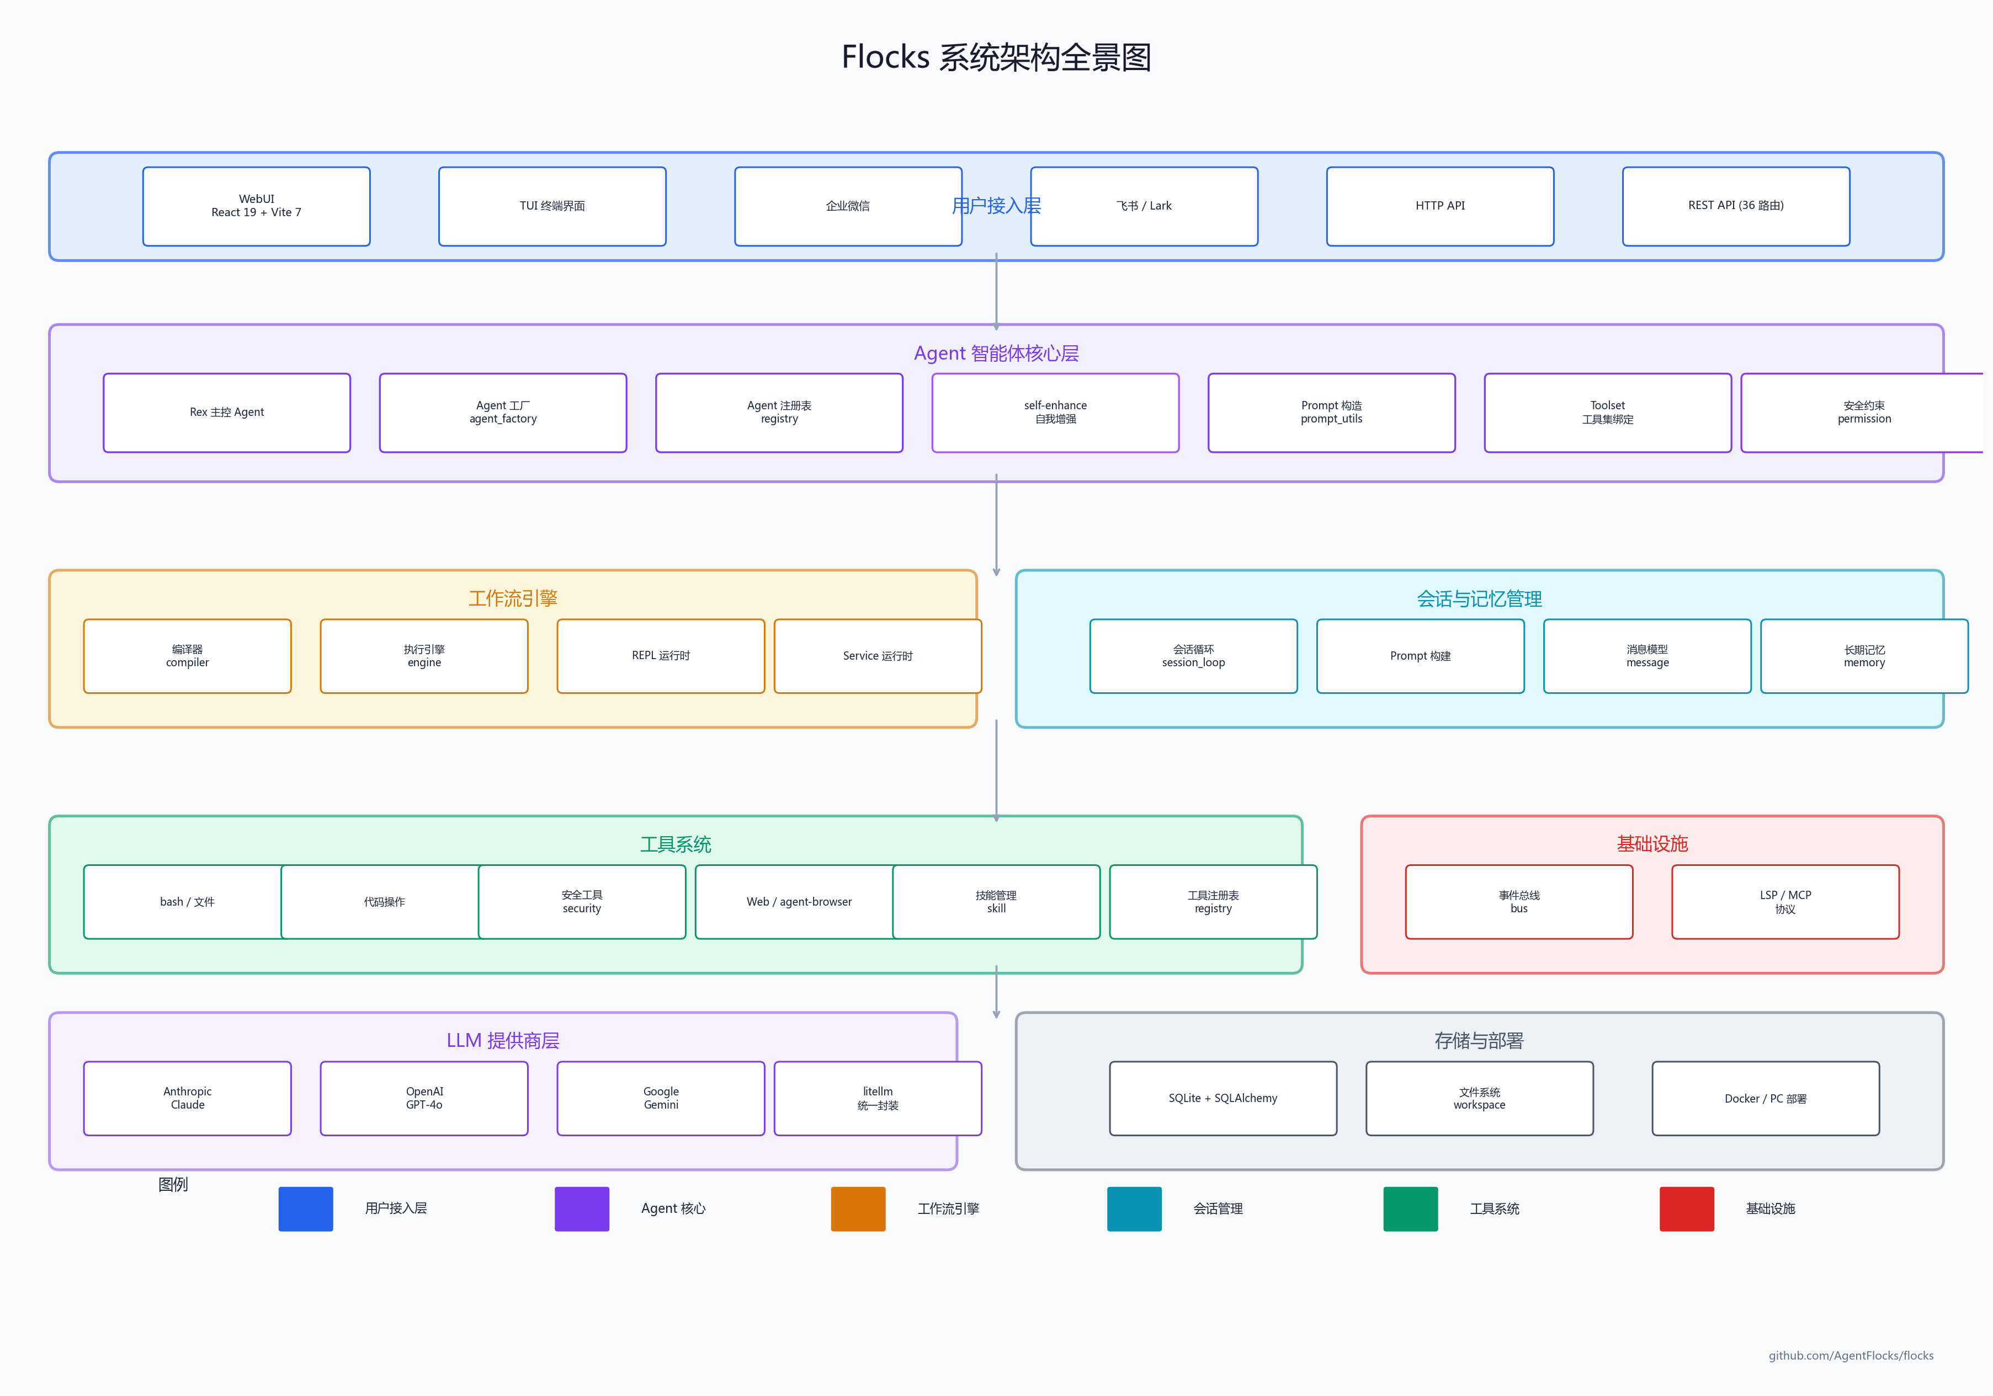The image size is (1993, 1396).
Task: Click the 会话循环 session_loop node
Action: point(1193,656)
